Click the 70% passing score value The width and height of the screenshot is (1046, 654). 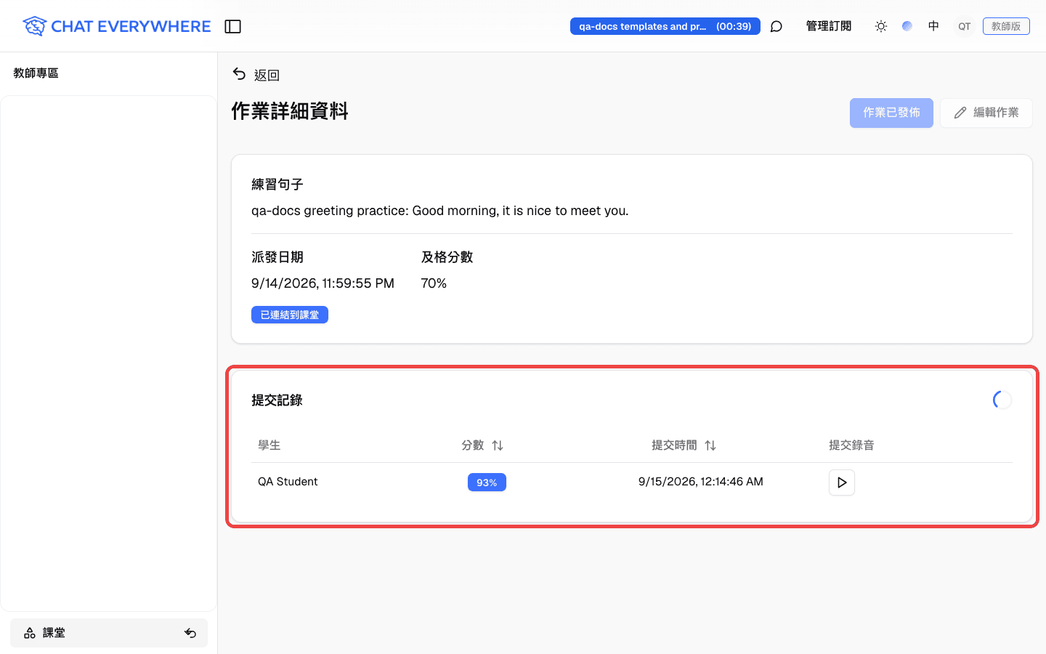(x=434, y=283)
